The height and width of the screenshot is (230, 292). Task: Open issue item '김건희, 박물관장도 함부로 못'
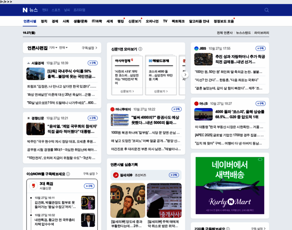pyautogui.click(x=55, y=205)
